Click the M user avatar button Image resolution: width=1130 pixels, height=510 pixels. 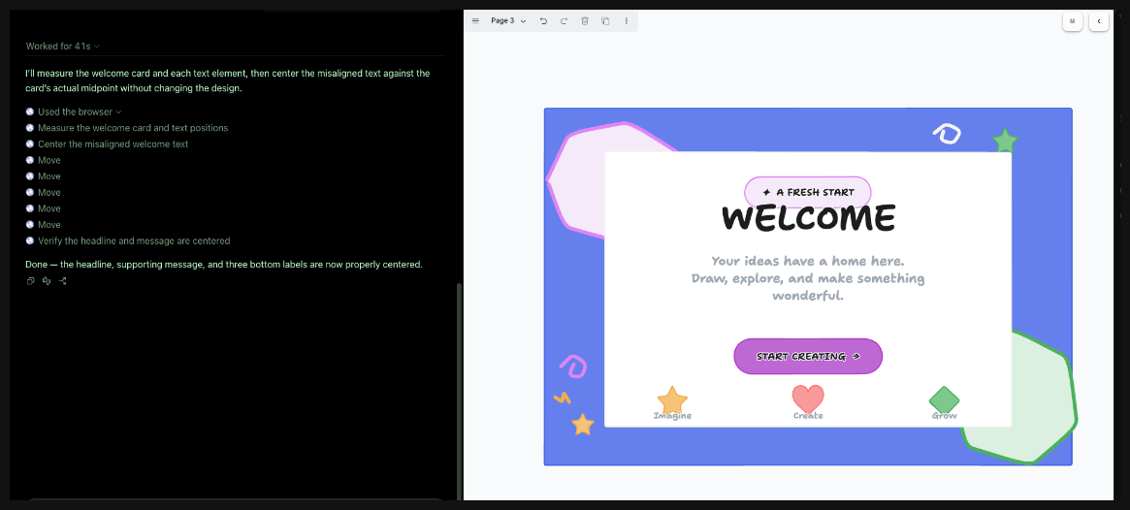click(1072, 21)
